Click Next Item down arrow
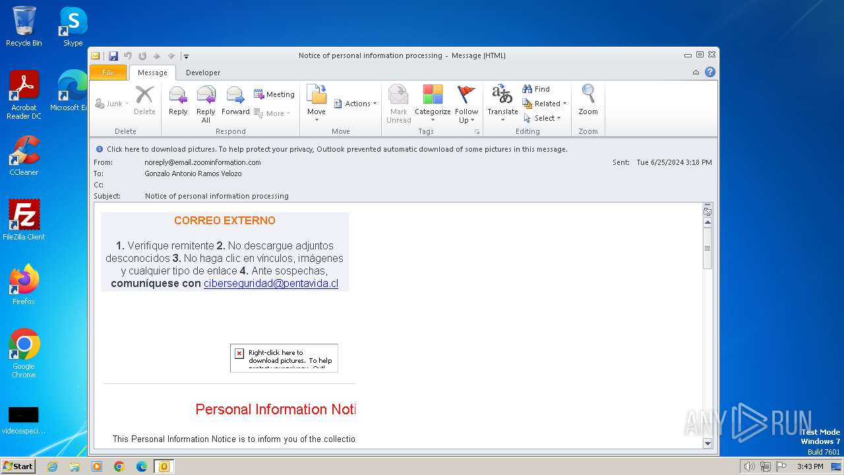The image size is (844, 475). click(171, 56)
